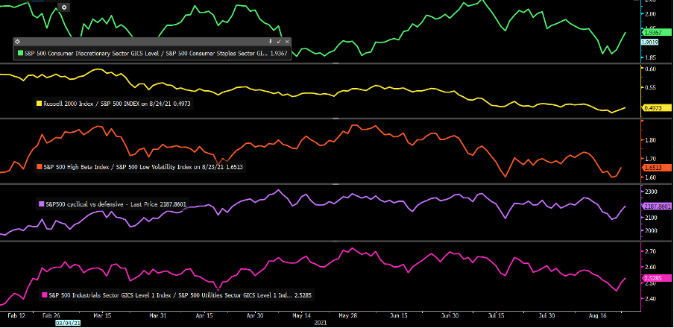This screenshot has height=328, width=674.
Task: Select the High Beta / Low Volatility legend label
Action: tap(145, 166)
